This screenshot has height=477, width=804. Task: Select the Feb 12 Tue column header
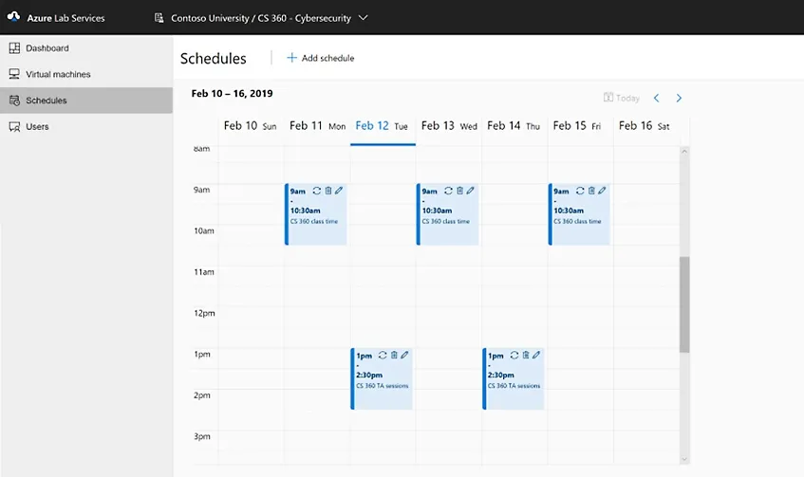tap(383, 126)
